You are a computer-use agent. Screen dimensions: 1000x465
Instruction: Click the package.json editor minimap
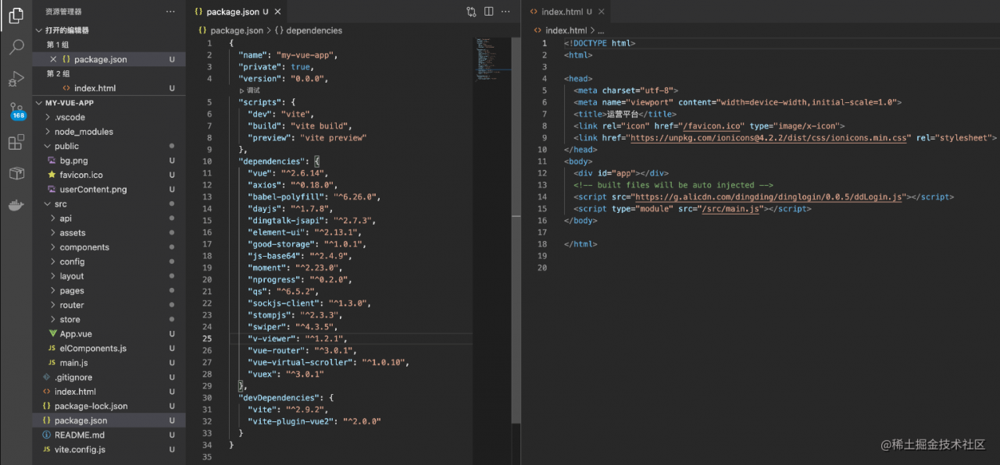(x=492, y=59)
